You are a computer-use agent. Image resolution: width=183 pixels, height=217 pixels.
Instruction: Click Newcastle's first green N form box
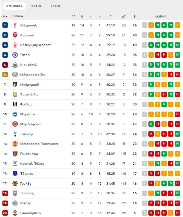click(x=151, y=65)
